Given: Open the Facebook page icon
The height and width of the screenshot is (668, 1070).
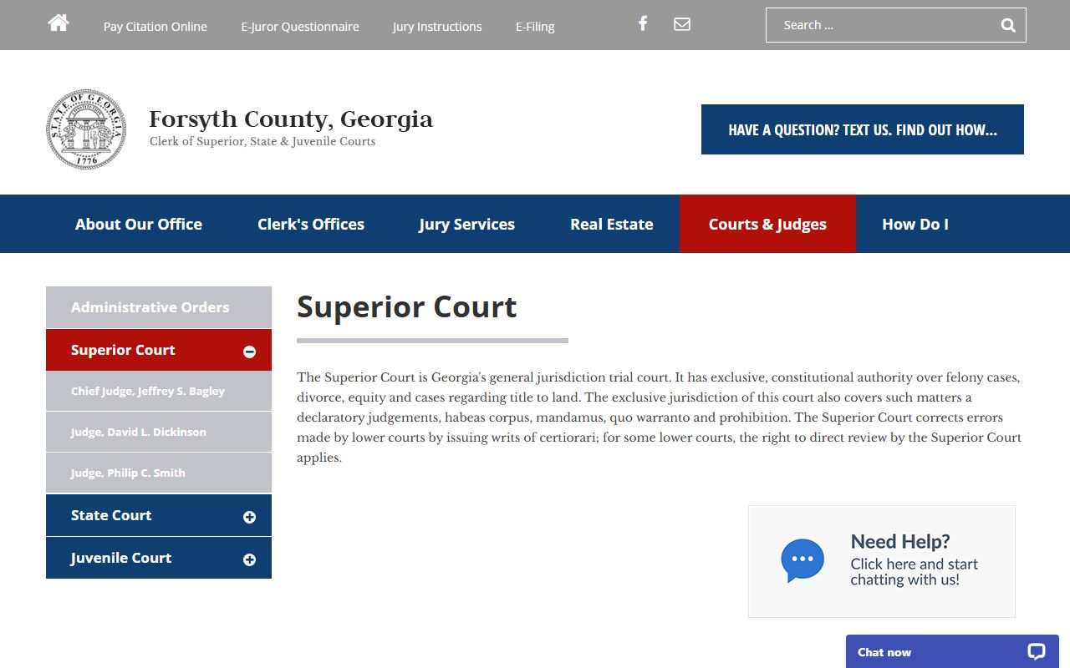Looking at the screenshot, I should pos(643,23).
